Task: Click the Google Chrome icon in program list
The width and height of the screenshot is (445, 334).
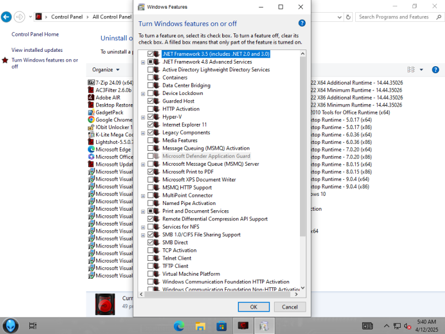Action: (91, 120)
